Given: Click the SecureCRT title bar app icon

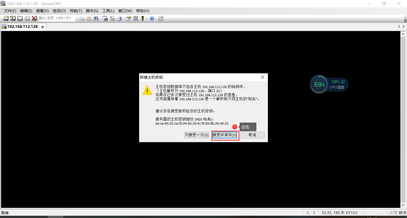Looking at the screenshot, I should [3, 4].
